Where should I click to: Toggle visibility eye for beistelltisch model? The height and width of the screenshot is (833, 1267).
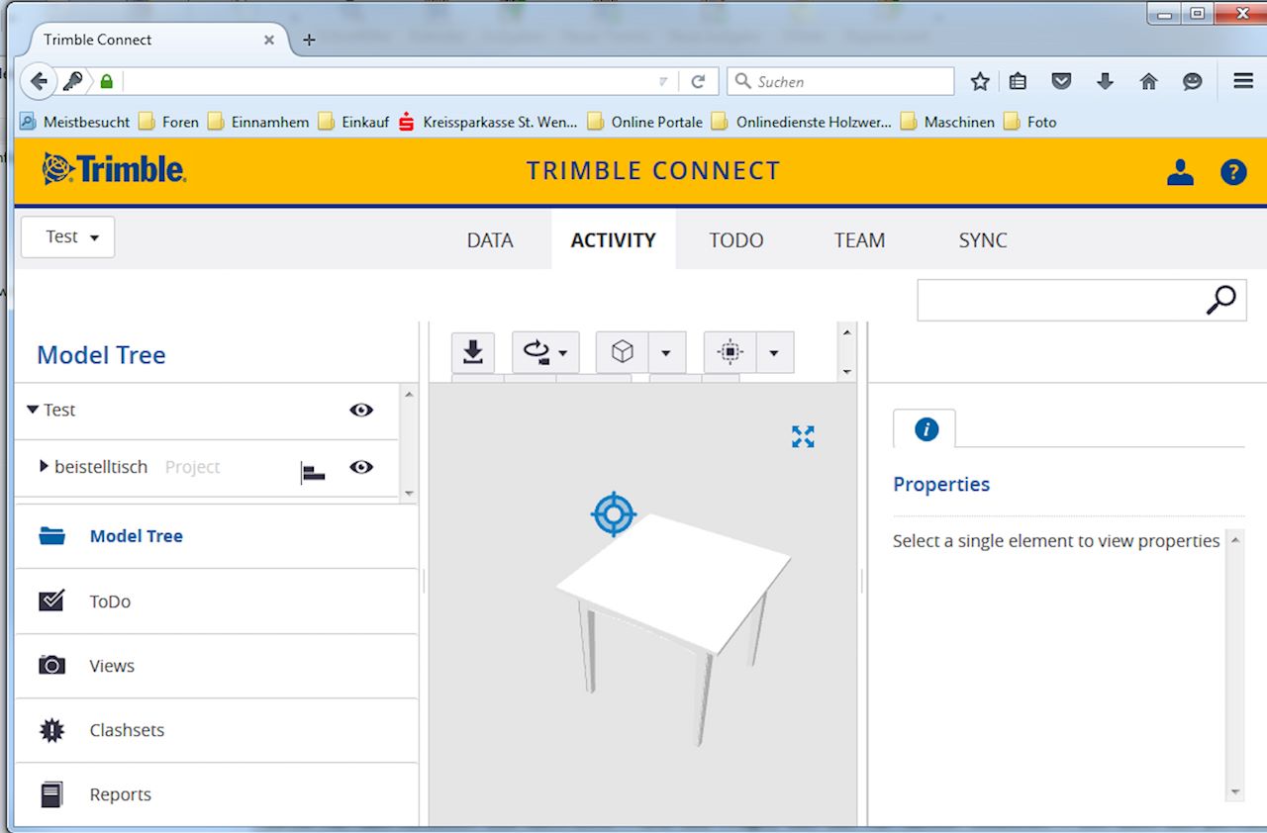point(361,467)
